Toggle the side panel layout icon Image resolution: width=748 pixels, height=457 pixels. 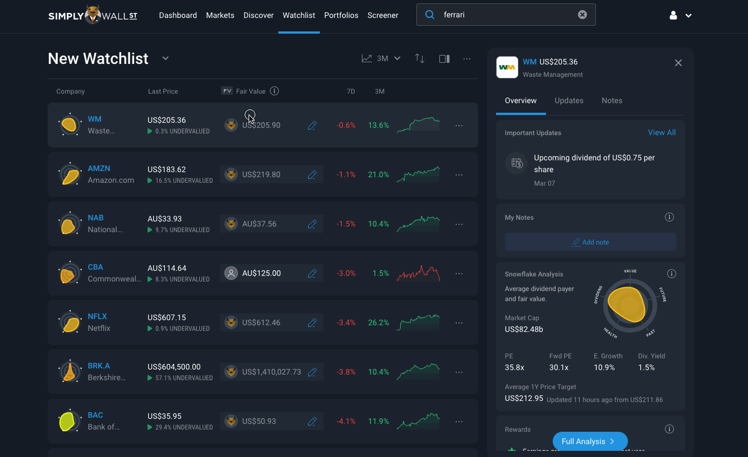(x=444, y=58)
